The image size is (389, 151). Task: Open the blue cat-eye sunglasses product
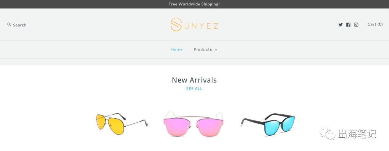(x=268, y=124)
